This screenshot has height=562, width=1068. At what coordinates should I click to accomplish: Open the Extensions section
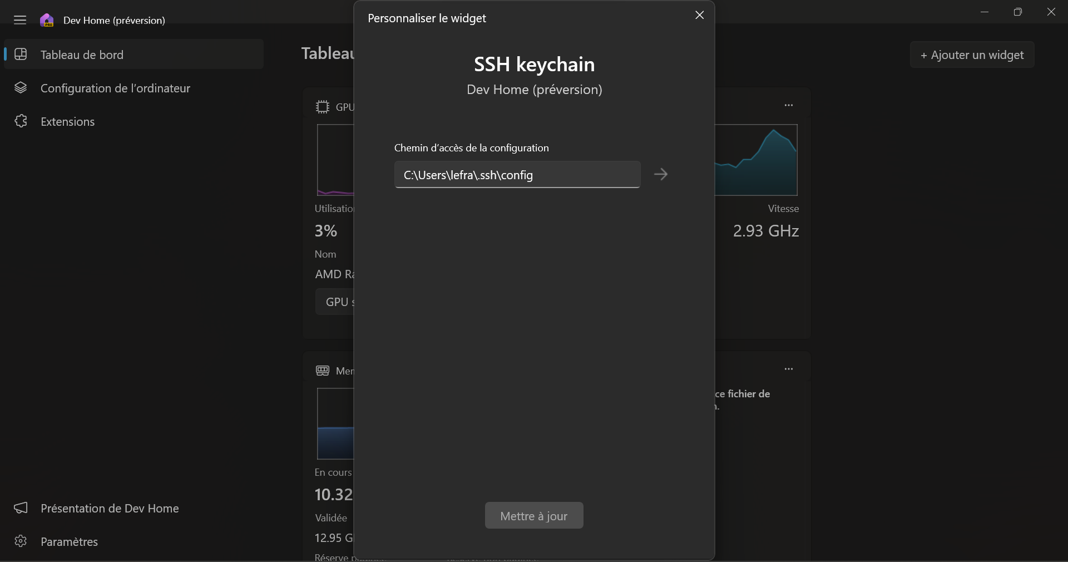click(x=67, y=121)
